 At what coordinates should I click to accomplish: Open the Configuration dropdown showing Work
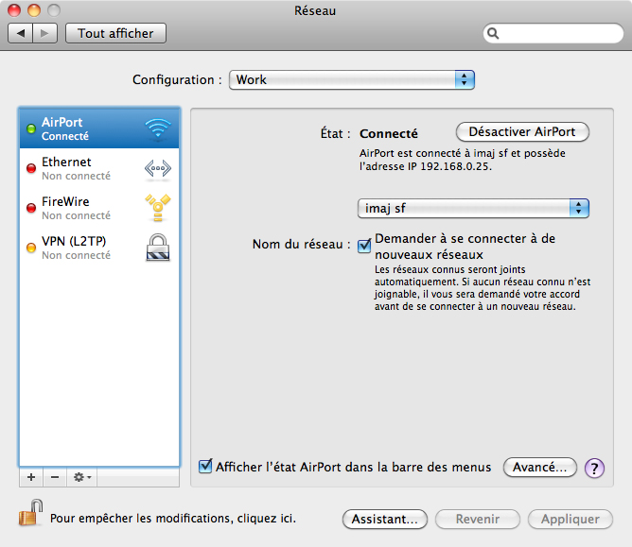point(351,80)
